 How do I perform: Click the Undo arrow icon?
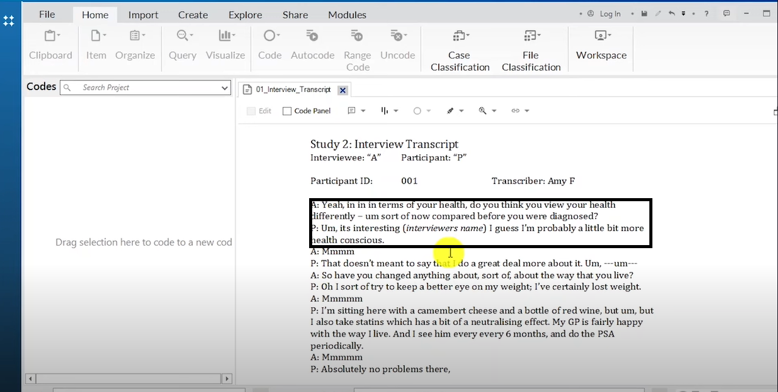point(671,14)
